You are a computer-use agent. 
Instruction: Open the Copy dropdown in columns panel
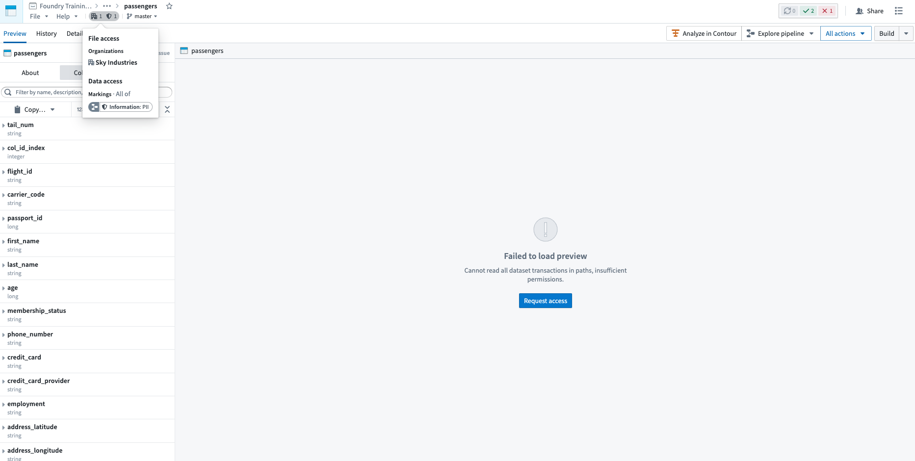tap(35, 109)
